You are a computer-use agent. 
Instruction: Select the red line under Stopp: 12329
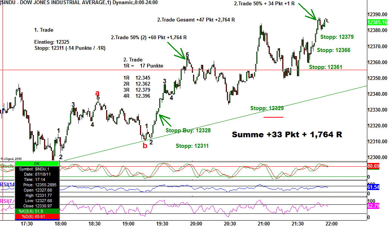[273, 117]
